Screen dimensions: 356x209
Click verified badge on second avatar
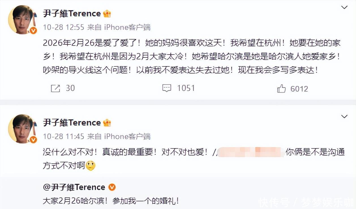point(33,139)
